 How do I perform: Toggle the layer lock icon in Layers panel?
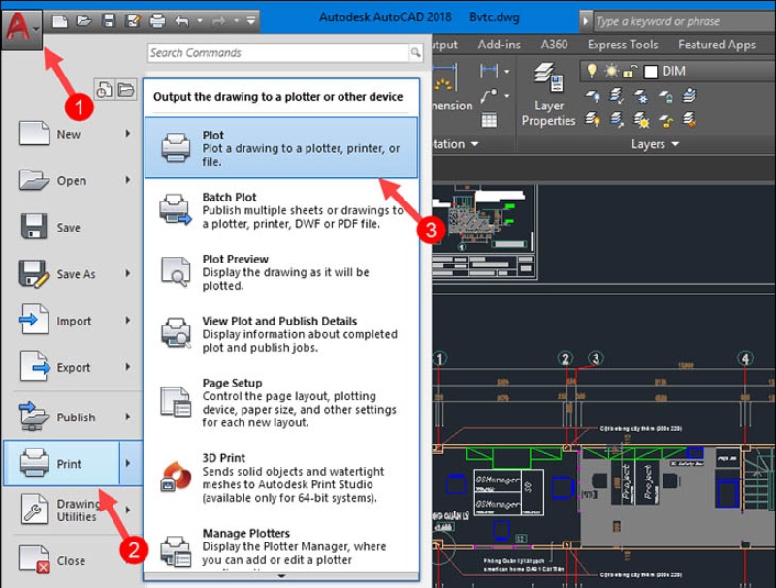click(629, 71)
